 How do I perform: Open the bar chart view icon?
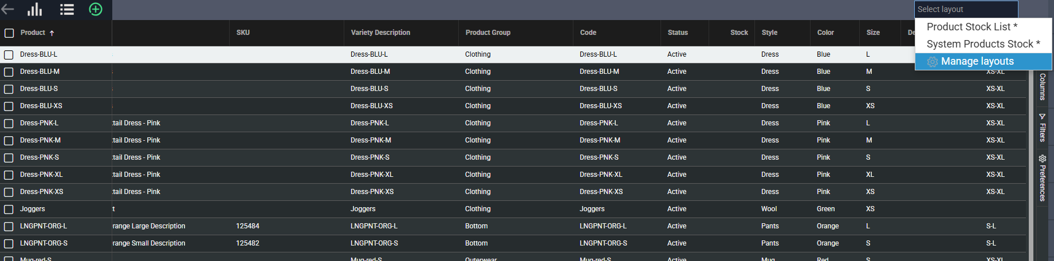coord(35,9)
